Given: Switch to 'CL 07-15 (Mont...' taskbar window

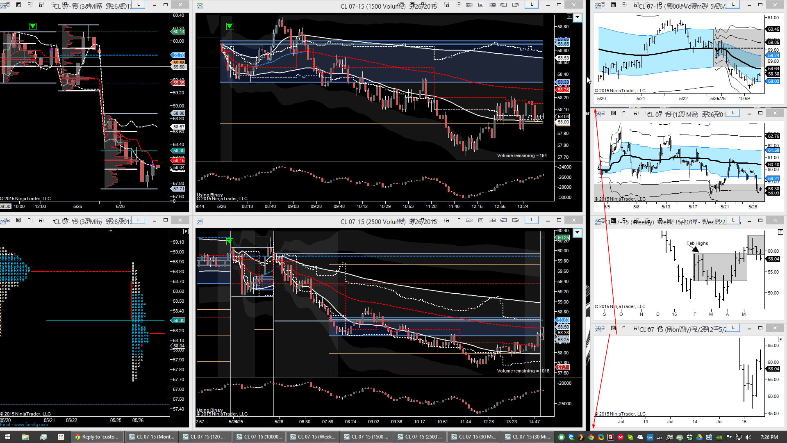Looking at the screenshot, I should [x=151, y=437].
